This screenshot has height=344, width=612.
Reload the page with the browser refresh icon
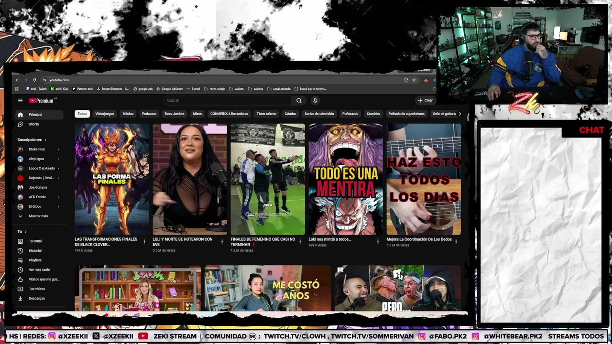[34, 80]
